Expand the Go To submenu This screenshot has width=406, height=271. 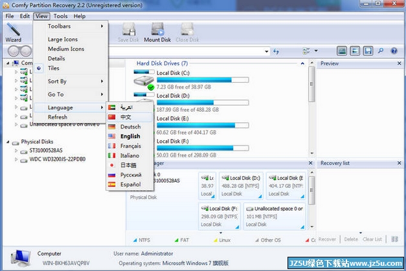[70, 94]
